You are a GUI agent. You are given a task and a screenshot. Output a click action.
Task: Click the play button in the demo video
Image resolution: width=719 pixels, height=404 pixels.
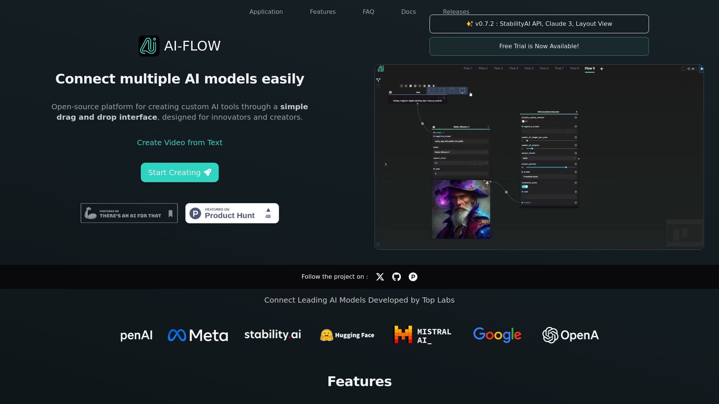(x=701, y=68)
